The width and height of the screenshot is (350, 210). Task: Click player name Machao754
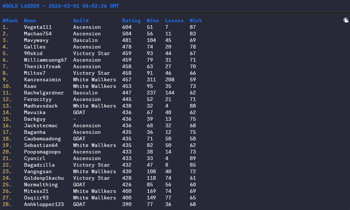(38, 34)
